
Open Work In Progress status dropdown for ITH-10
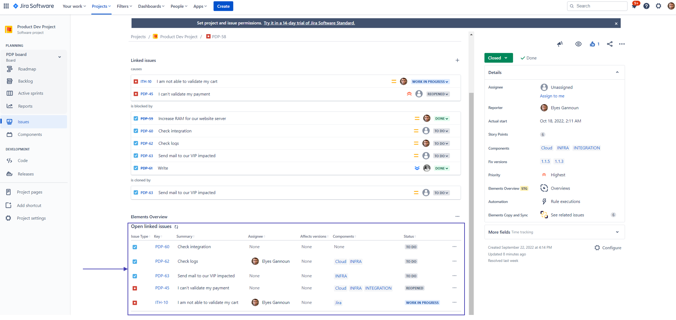pos(430,81)
